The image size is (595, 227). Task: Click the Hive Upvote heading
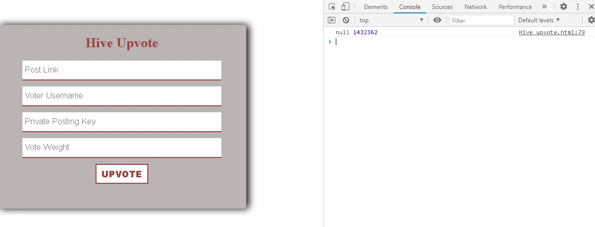pyautogui.click(x=122, y=43)
